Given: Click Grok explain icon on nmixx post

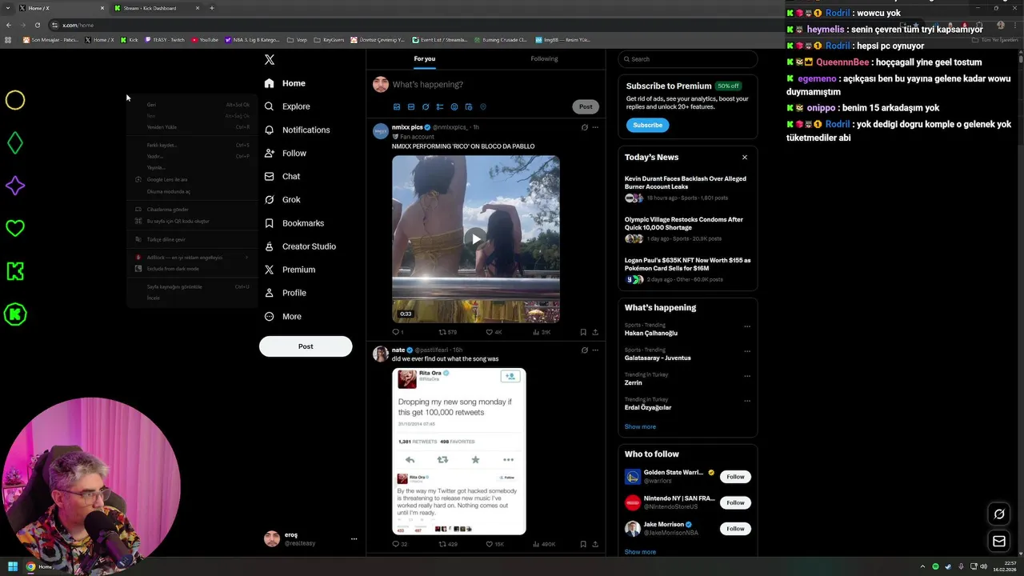Looking at the screenshot, I should pos(584,127).
